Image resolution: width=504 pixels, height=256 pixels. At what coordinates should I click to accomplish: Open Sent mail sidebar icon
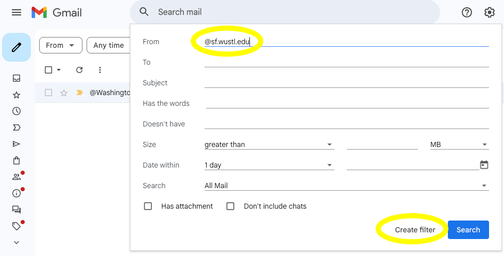click(x=16, y=144)
